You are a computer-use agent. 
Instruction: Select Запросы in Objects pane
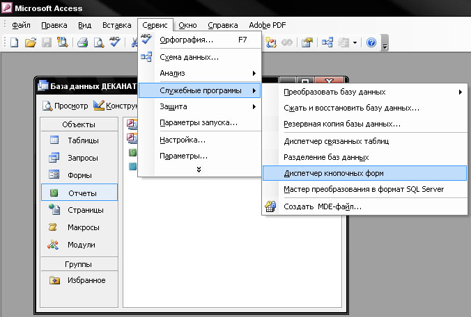(x=79, y=158)
